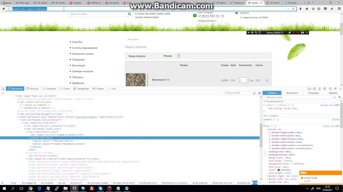Open the Освещение category link
Screen dimensions: 343x192
(78, 60)
